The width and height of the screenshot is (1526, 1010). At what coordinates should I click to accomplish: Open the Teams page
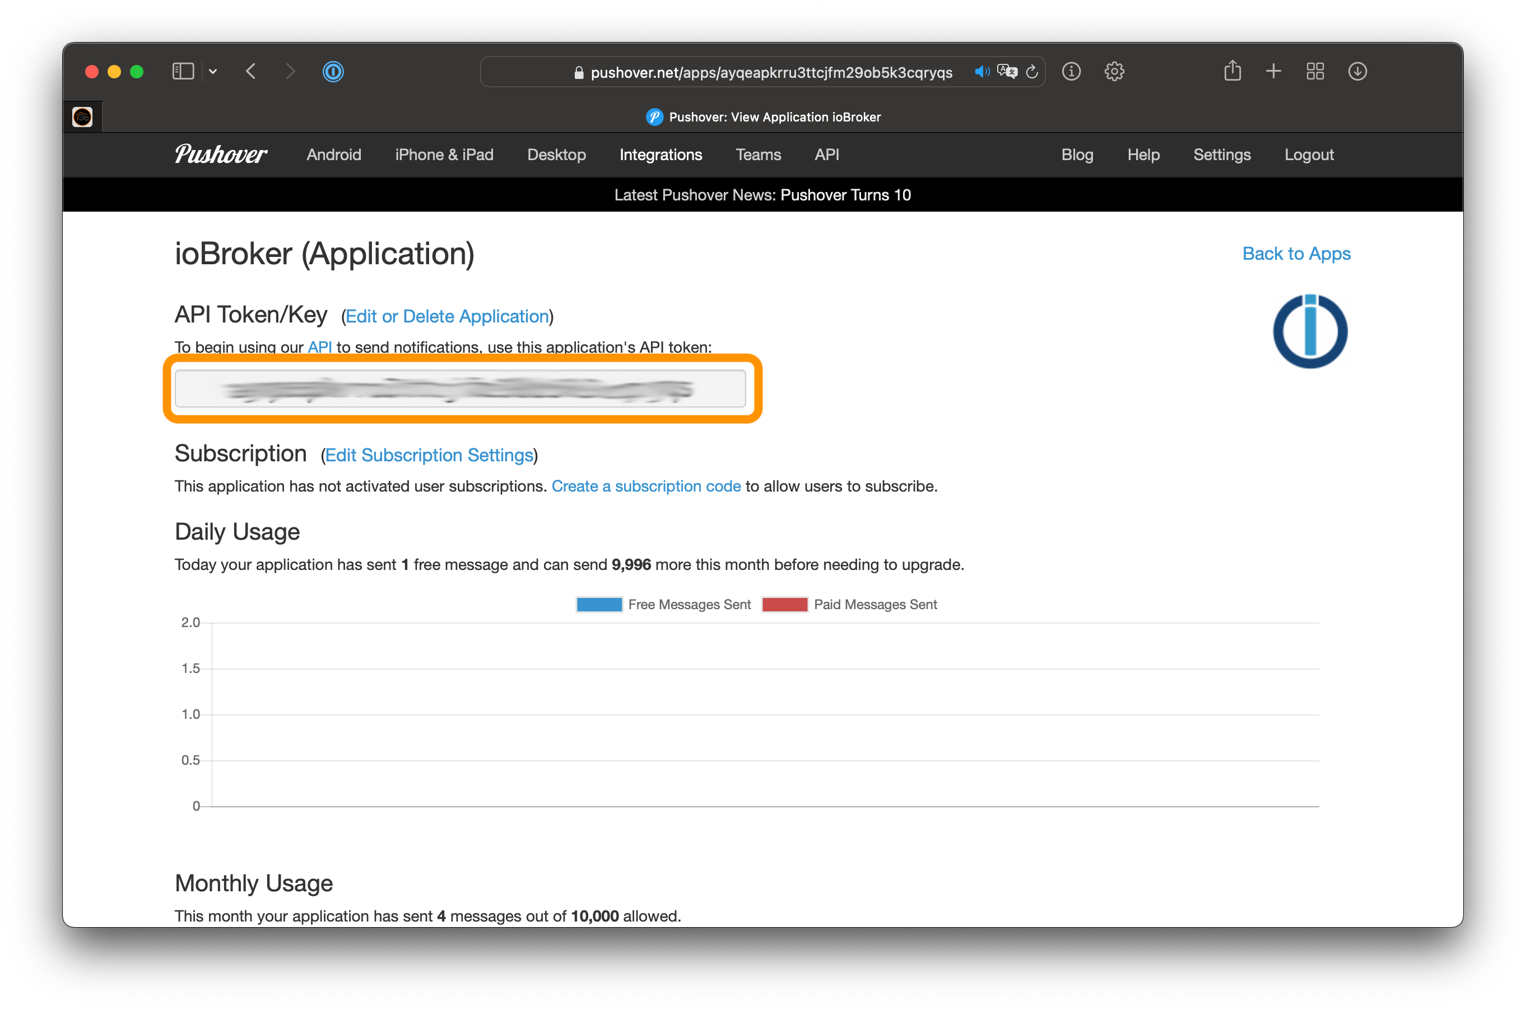758,155
